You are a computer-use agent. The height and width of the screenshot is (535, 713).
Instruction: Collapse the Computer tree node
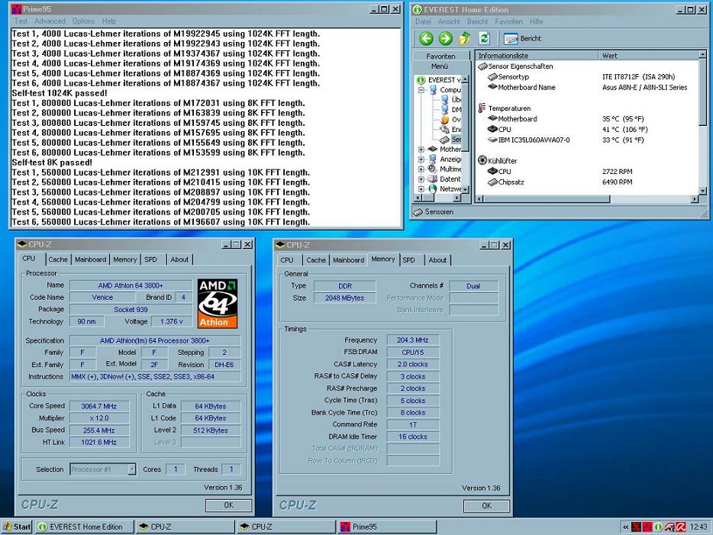point(421,90)
